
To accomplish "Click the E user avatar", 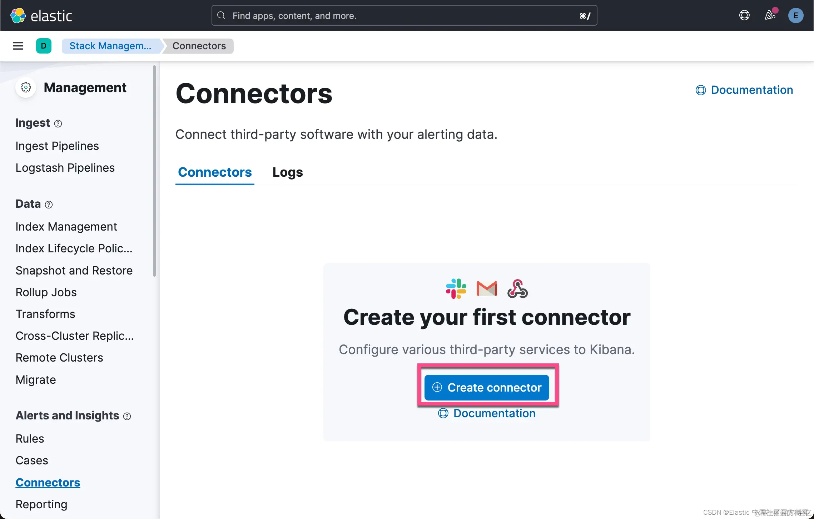I will point(795,15).
